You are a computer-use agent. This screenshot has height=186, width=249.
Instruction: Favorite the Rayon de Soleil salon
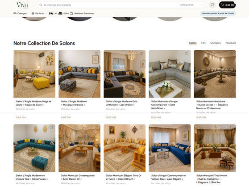[51, 54]
